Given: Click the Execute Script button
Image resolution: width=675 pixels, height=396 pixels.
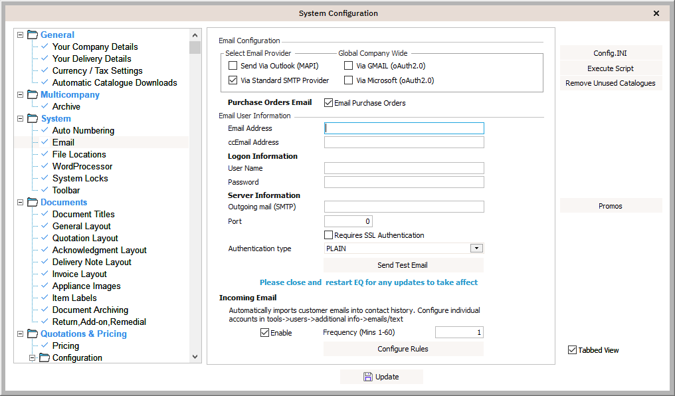Looking at the screenshot, I should pyautogui.click(x=611, y=68).
